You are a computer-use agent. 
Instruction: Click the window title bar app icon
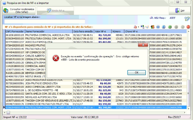click(x=4, y=3)
